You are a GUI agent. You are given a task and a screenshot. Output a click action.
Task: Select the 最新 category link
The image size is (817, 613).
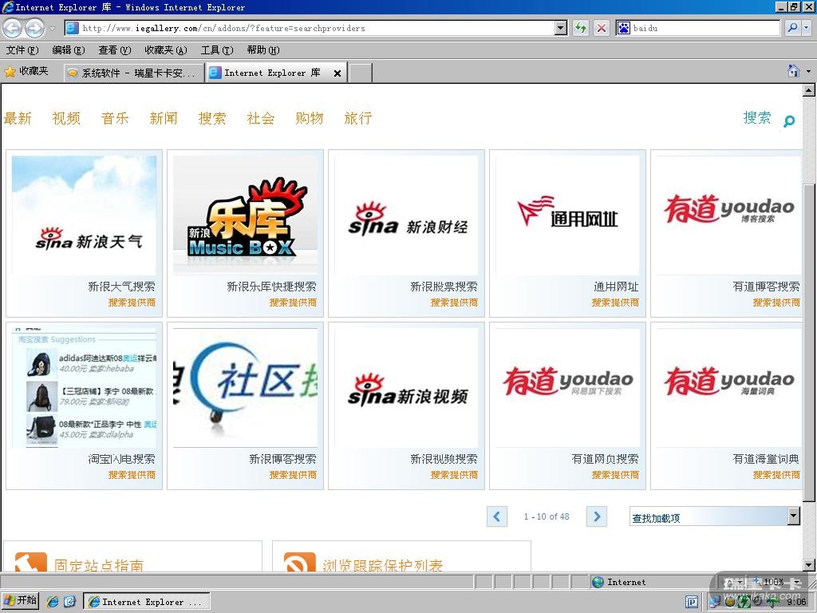tap(18, 118)
